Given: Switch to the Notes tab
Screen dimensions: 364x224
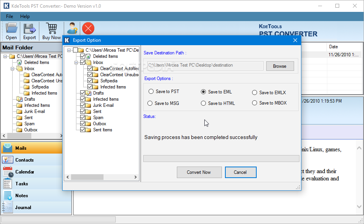Looking at the screenshot, I should (x=36, y=195).
